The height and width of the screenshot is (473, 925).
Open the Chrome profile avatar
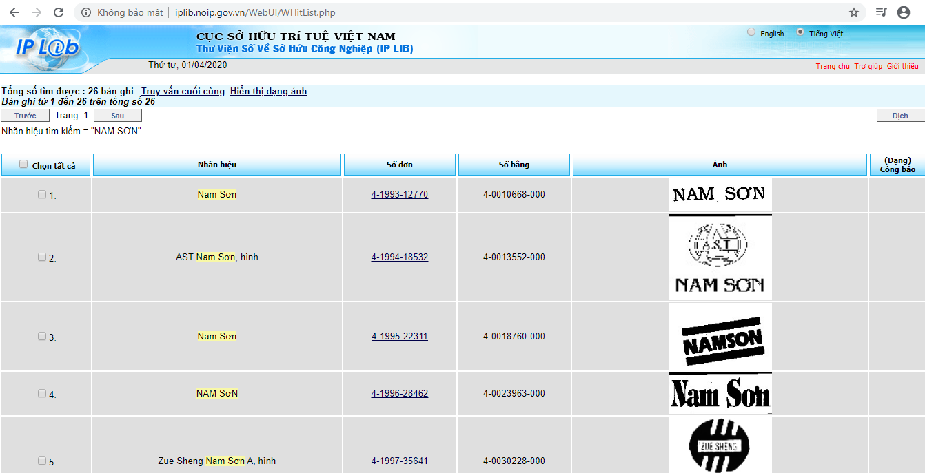pos(904,12)
